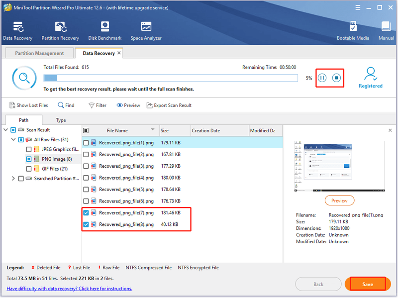The image size is (398, 298).
Task: Check the Recovered_png_file(3).png checkbox
Action: [86, 166]
